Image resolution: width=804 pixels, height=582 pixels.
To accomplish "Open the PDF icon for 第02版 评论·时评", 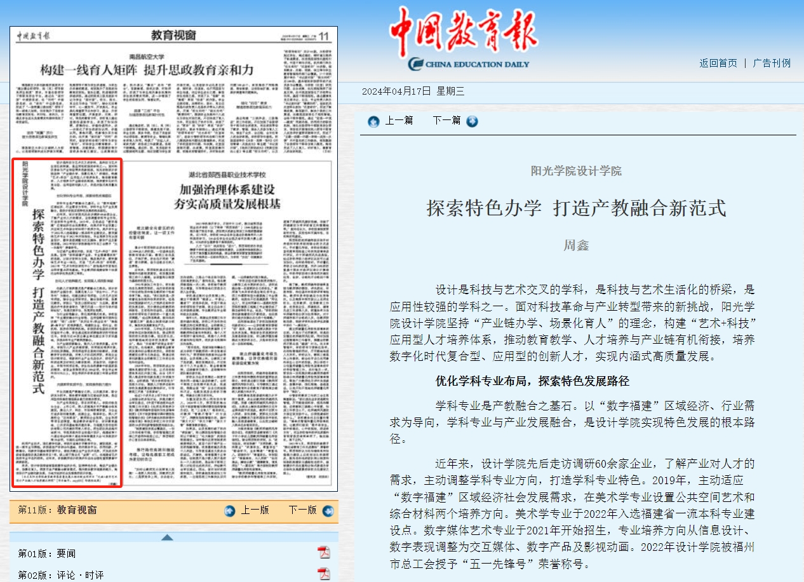I will (324, 574).
